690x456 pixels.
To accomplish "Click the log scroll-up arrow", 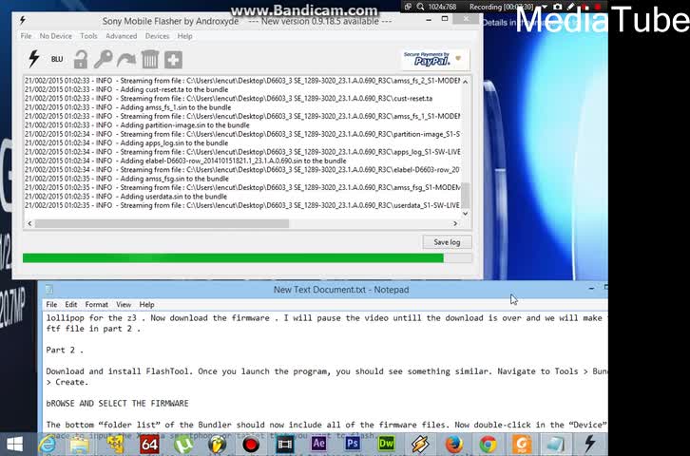I will coord(465,82).
